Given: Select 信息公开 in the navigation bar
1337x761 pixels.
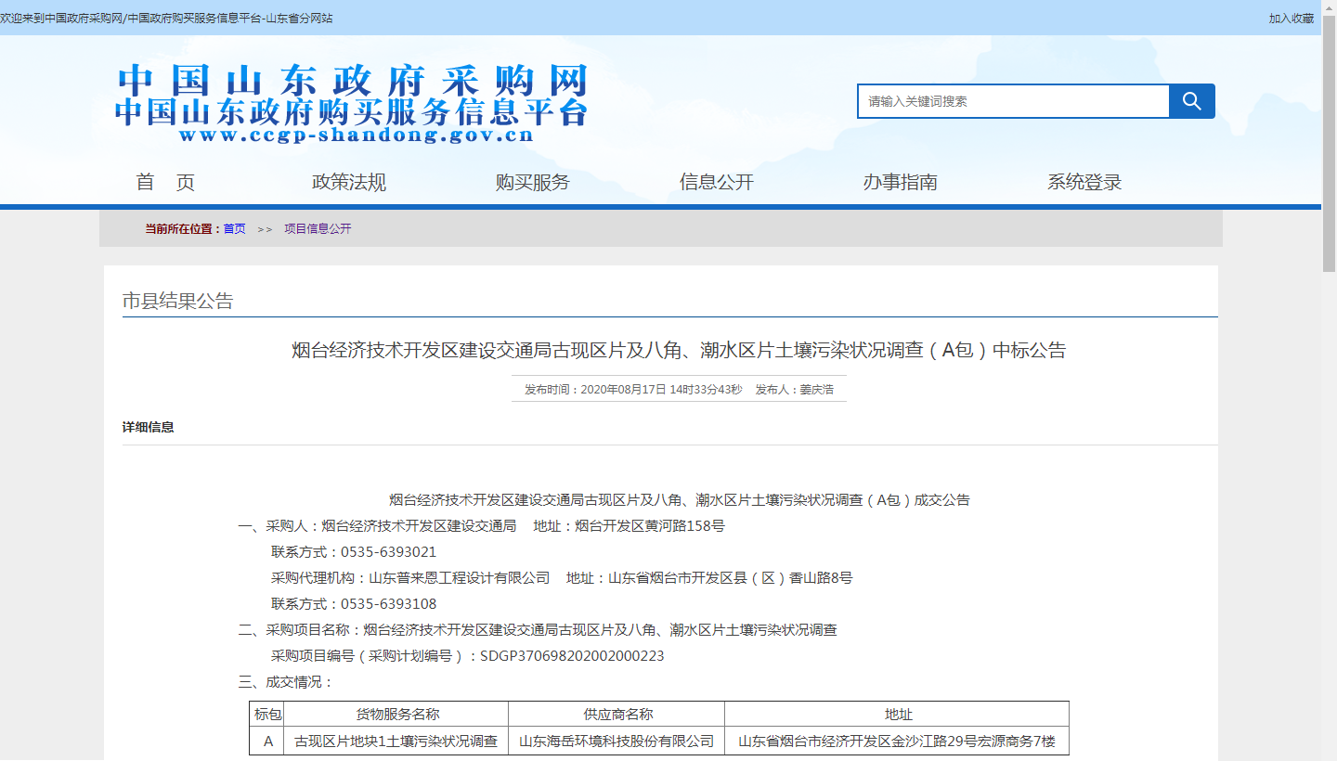Looking at the screenshot, I should 716,183.
